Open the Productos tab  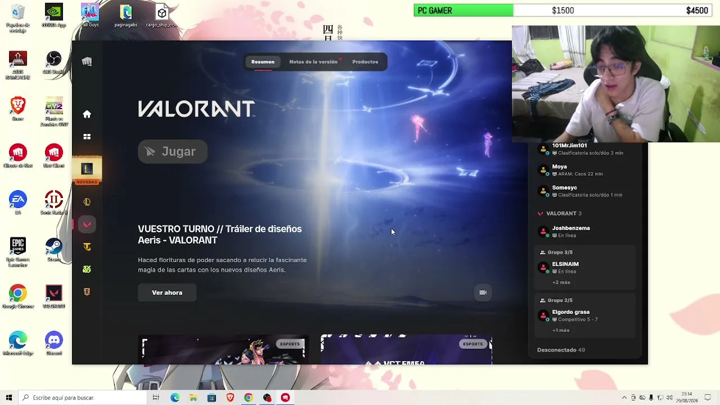coord(365,62)
